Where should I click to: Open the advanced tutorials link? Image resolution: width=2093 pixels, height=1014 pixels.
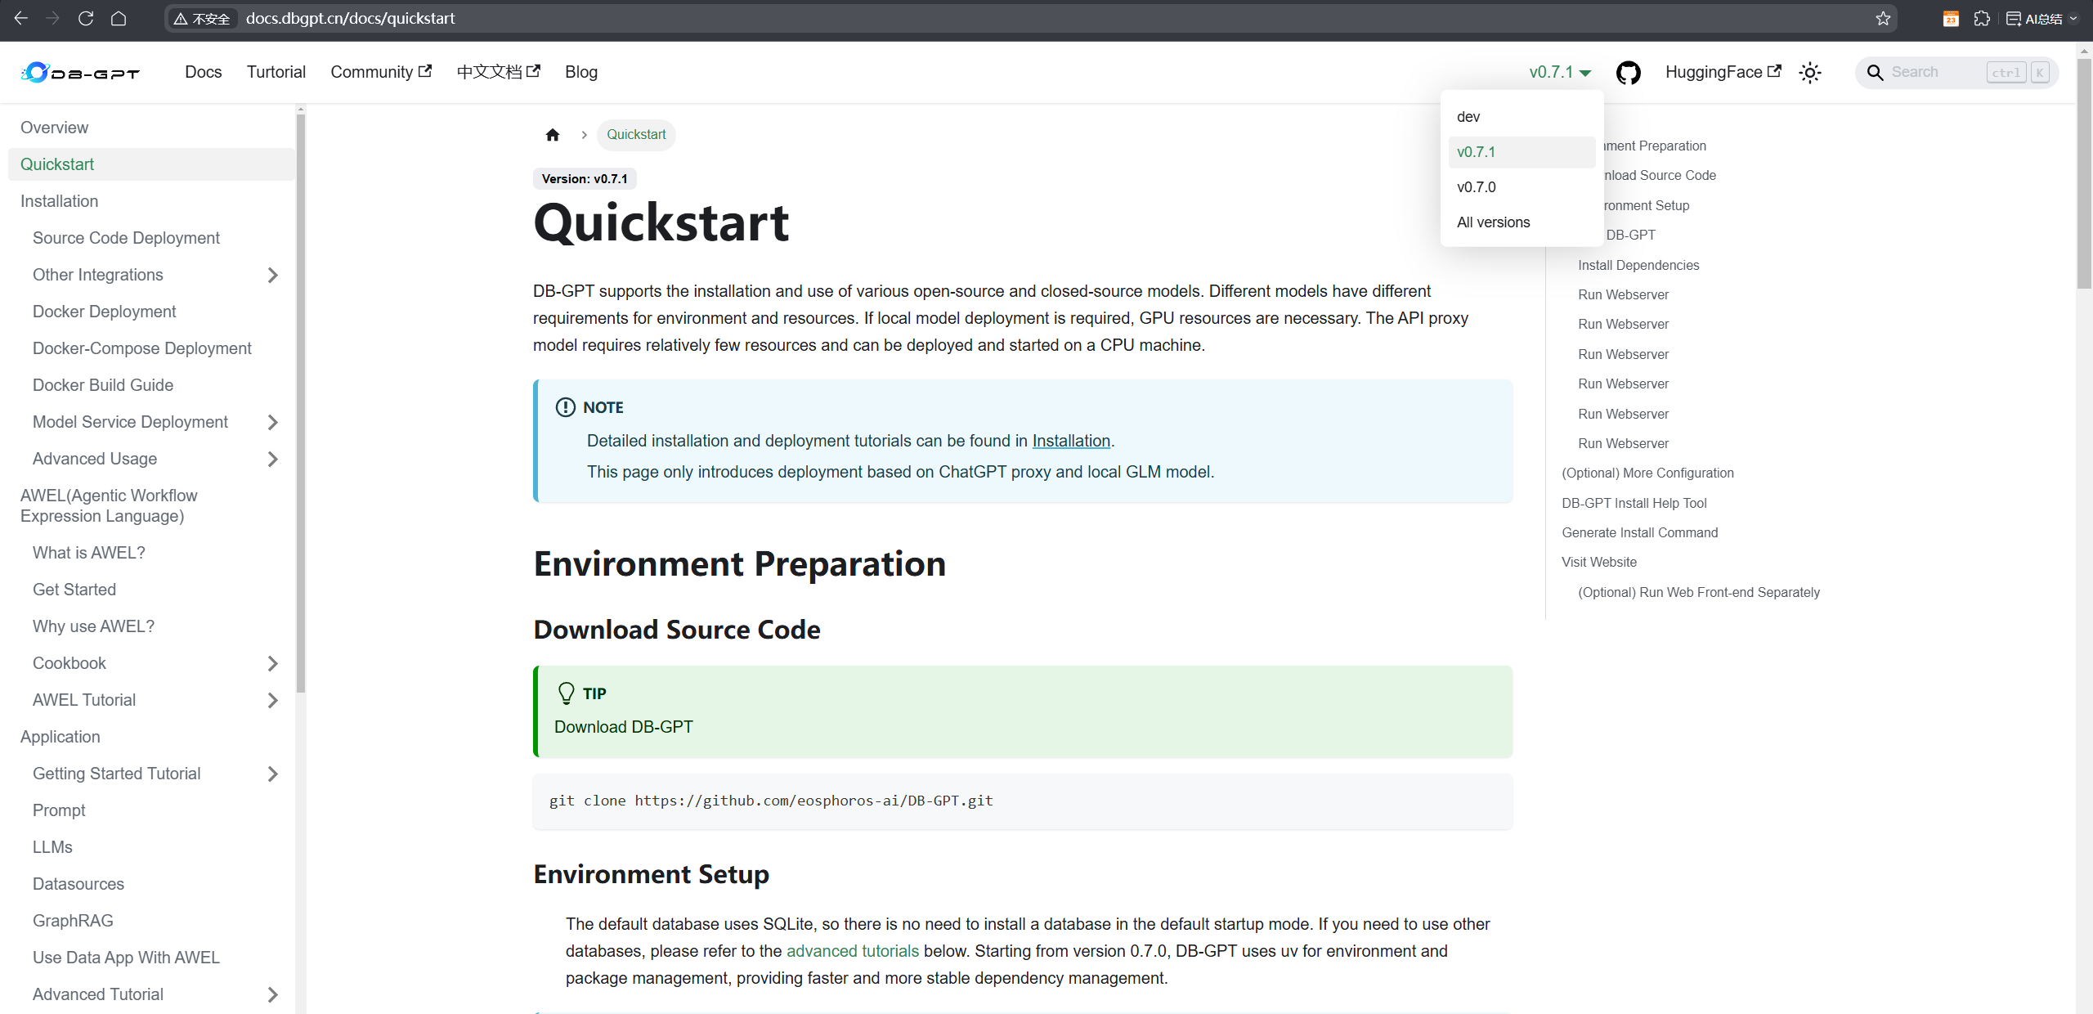coord(852,952)
